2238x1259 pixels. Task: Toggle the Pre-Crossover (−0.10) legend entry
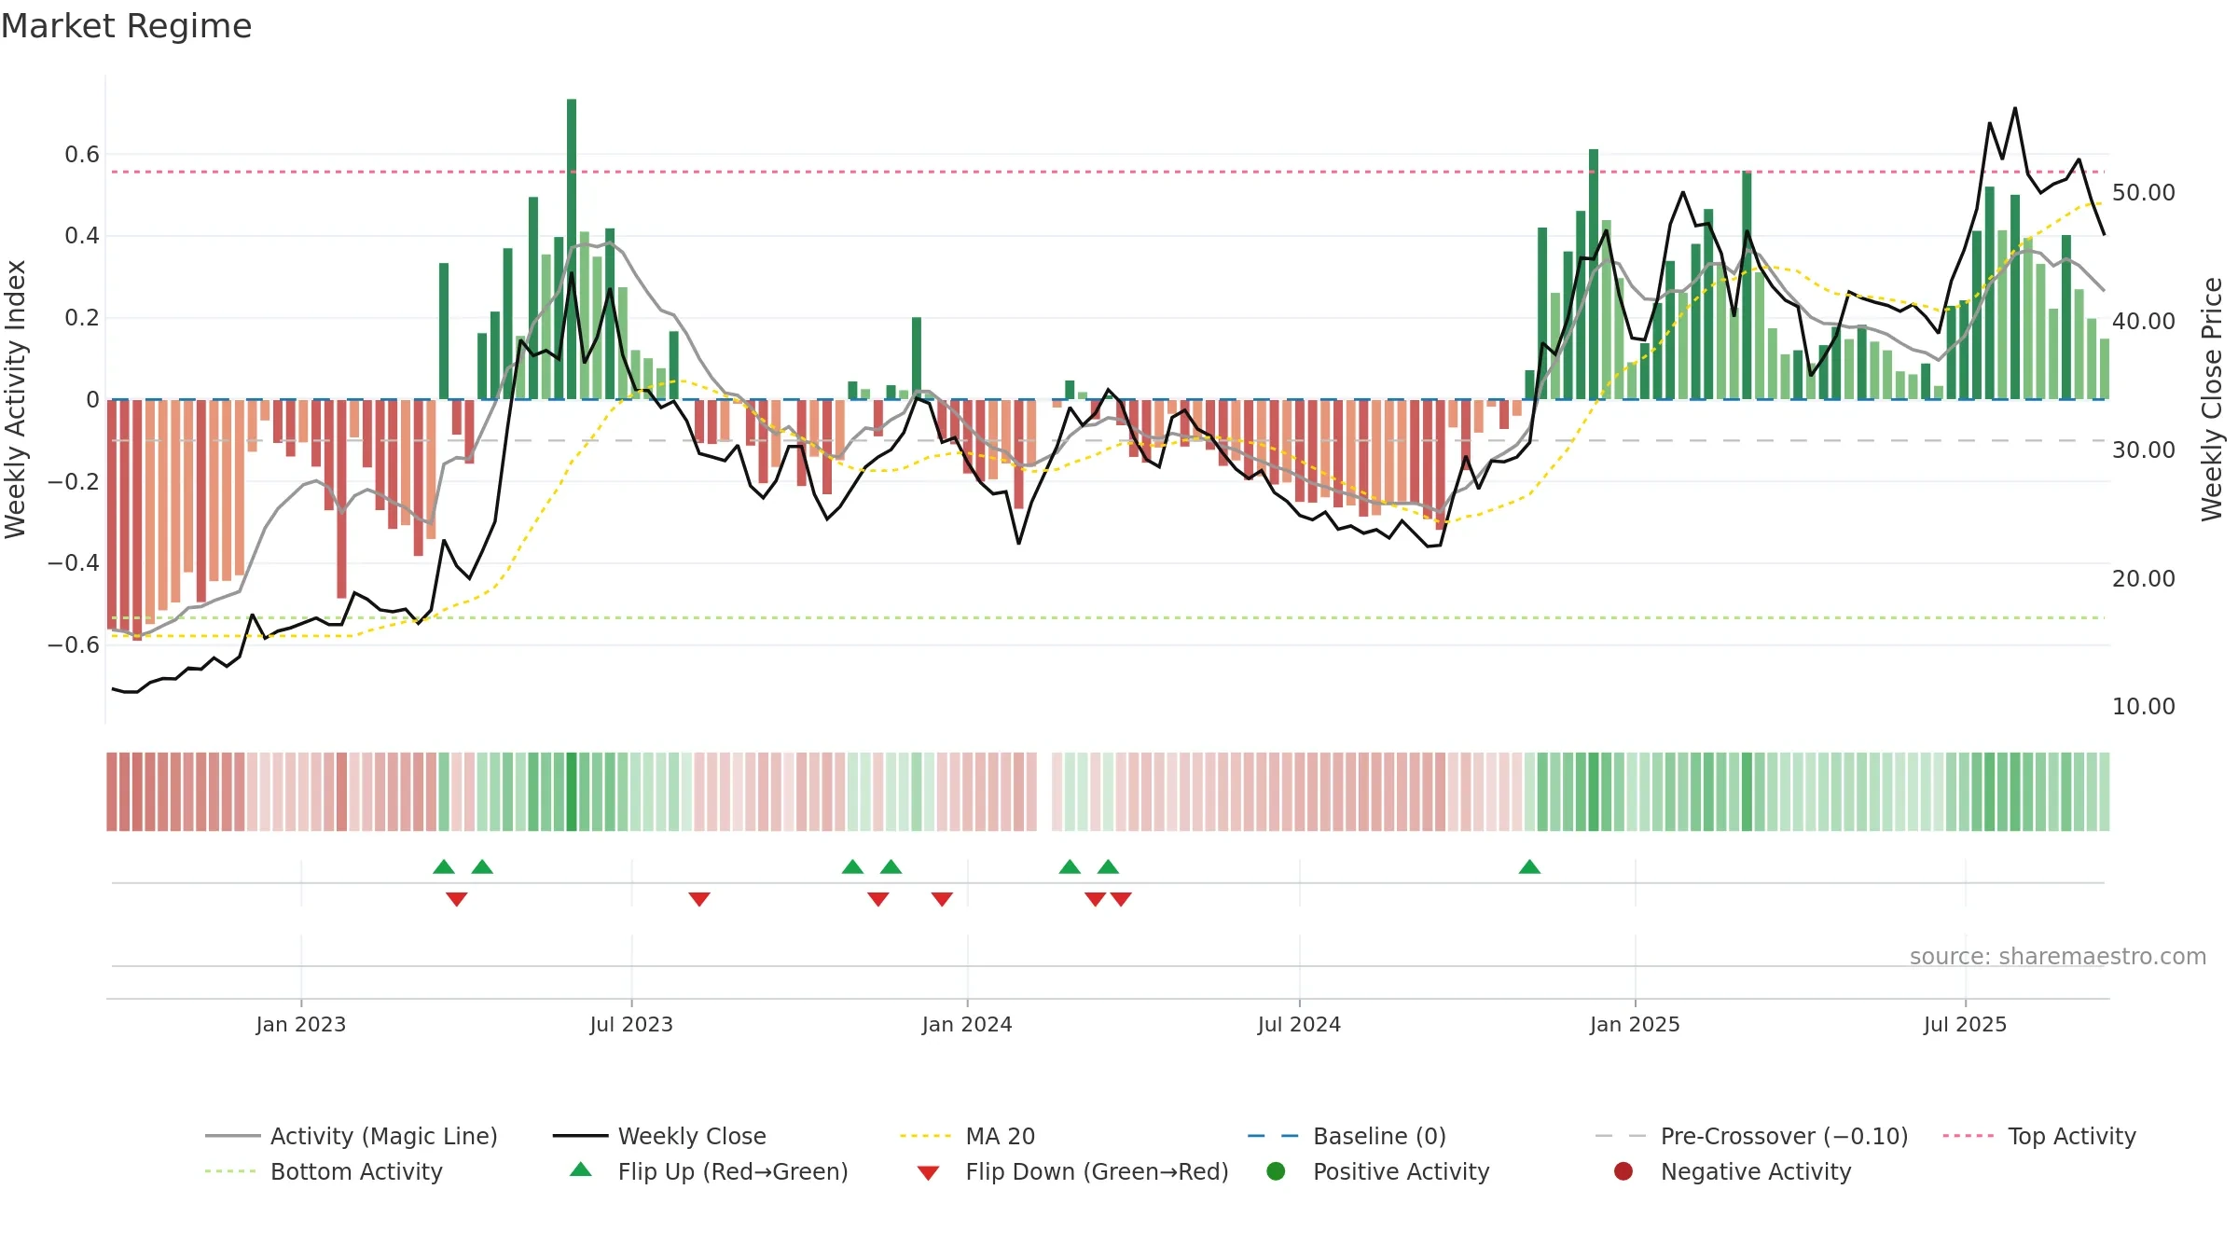click(x=1751, y=1136)
